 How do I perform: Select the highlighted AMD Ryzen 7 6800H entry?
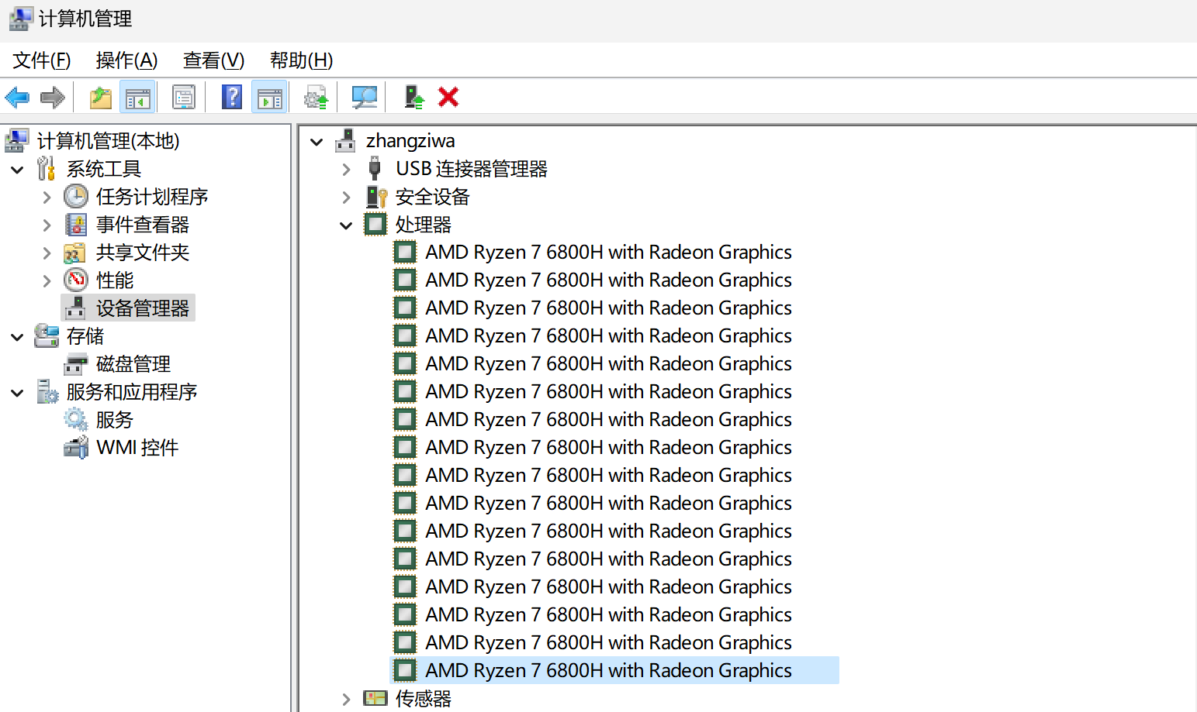coord(614,671)
